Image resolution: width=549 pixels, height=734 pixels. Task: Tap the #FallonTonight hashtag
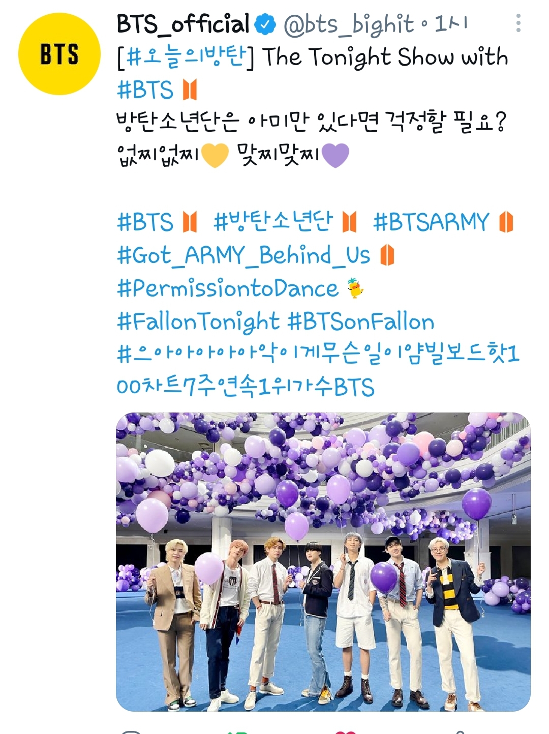coord(198,322)
